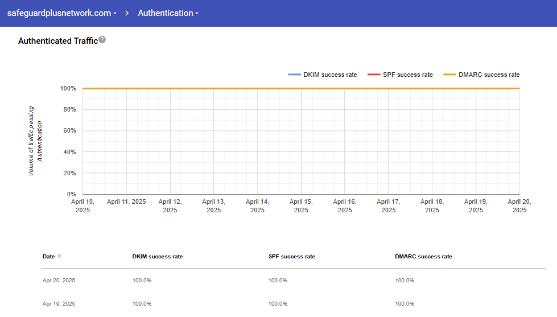Click the orange DMARC legend color line
Viewport: 557px width, 317px height.
pos(449,75)
